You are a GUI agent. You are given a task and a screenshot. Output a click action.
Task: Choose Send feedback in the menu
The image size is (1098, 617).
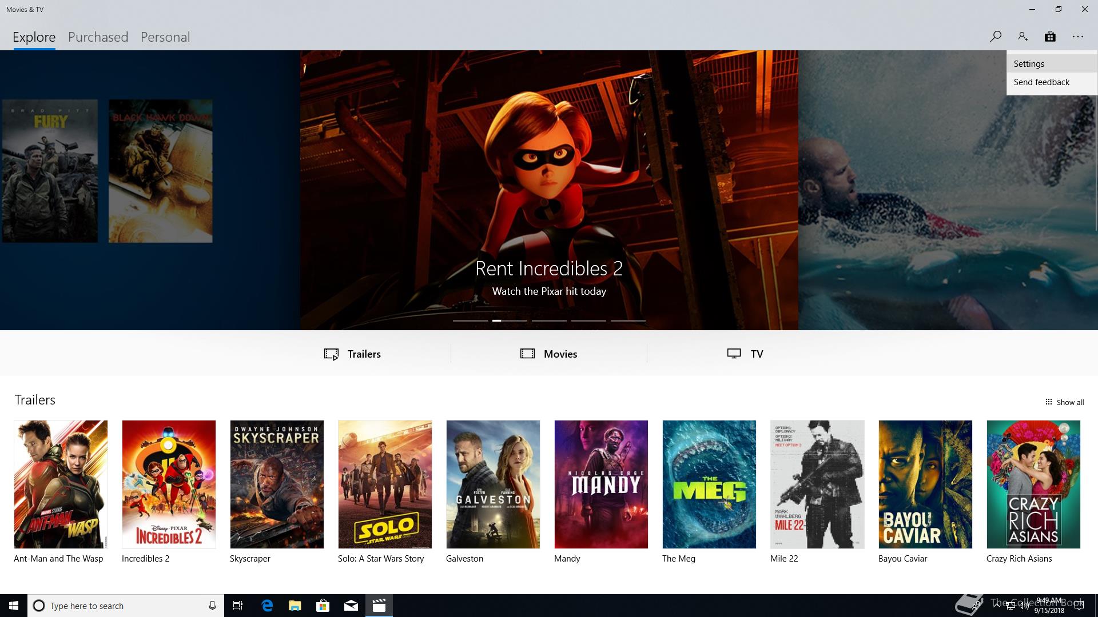click(x=1052, y=82)
